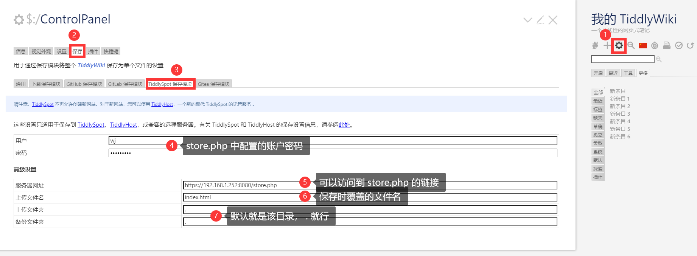Viewport: 697px width, 256px height.
Task: Open the tiddler named 新条目 3
Action: [620, 114]
